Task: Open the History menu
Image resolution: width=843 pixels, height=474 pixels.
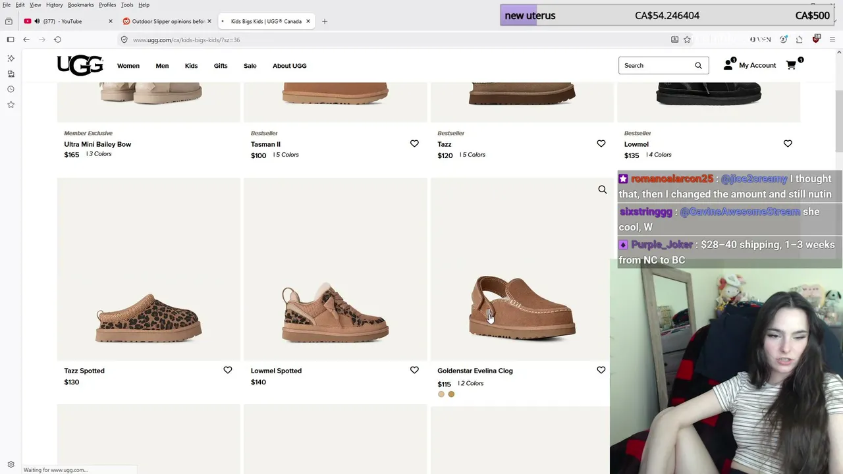Action: [55, 5]
